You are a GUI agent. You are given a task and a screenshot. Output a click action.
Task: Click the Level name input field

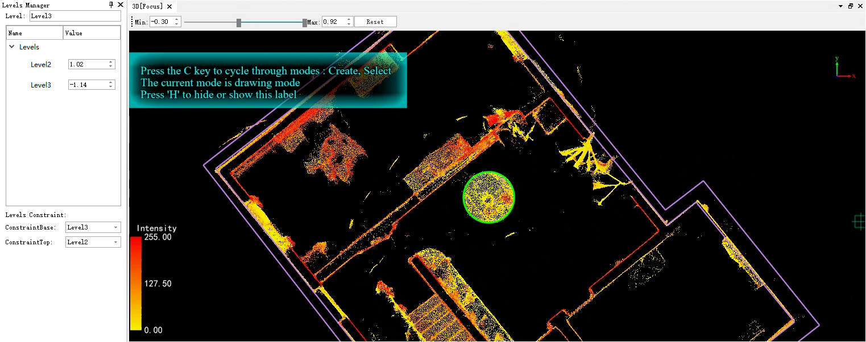(75, 16)
